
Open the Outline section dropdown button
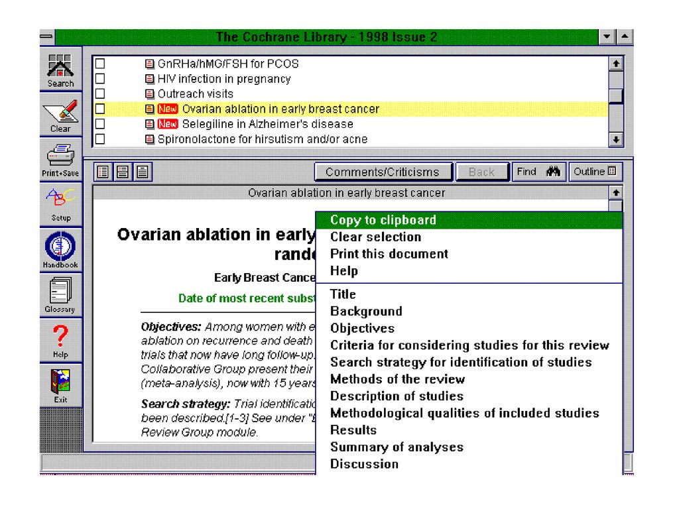[595, 172]
